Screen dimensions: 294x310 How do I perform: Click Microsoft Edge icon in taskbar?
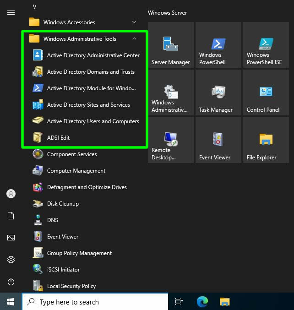(x=202, y=301)
